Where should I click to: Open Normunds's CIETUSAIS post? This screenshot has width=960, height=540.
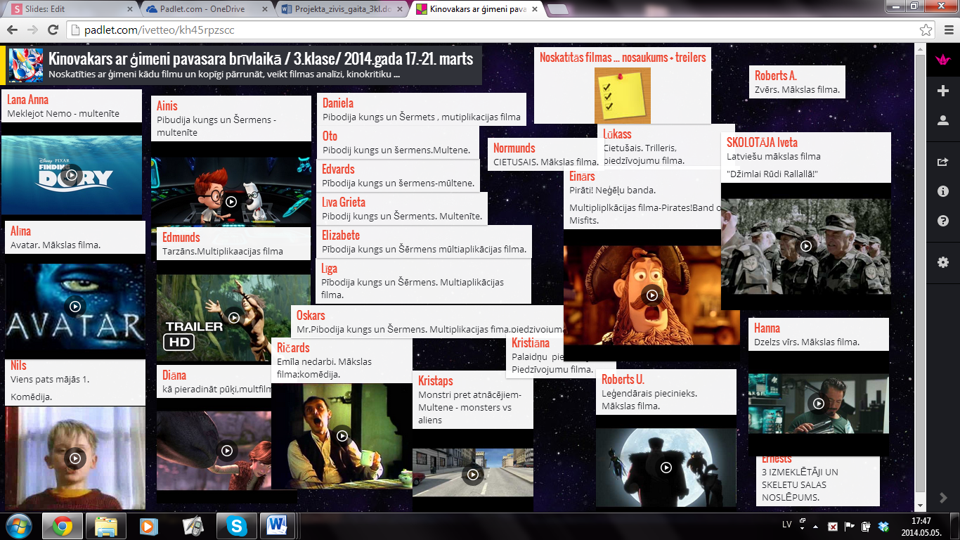[x=546, y=155]
